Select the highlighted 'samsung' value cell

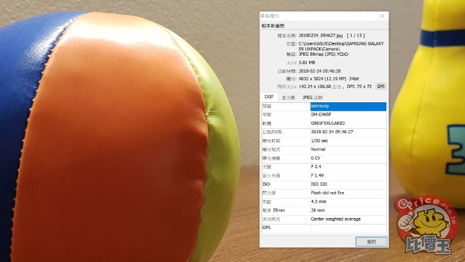[x=349, y=106]
